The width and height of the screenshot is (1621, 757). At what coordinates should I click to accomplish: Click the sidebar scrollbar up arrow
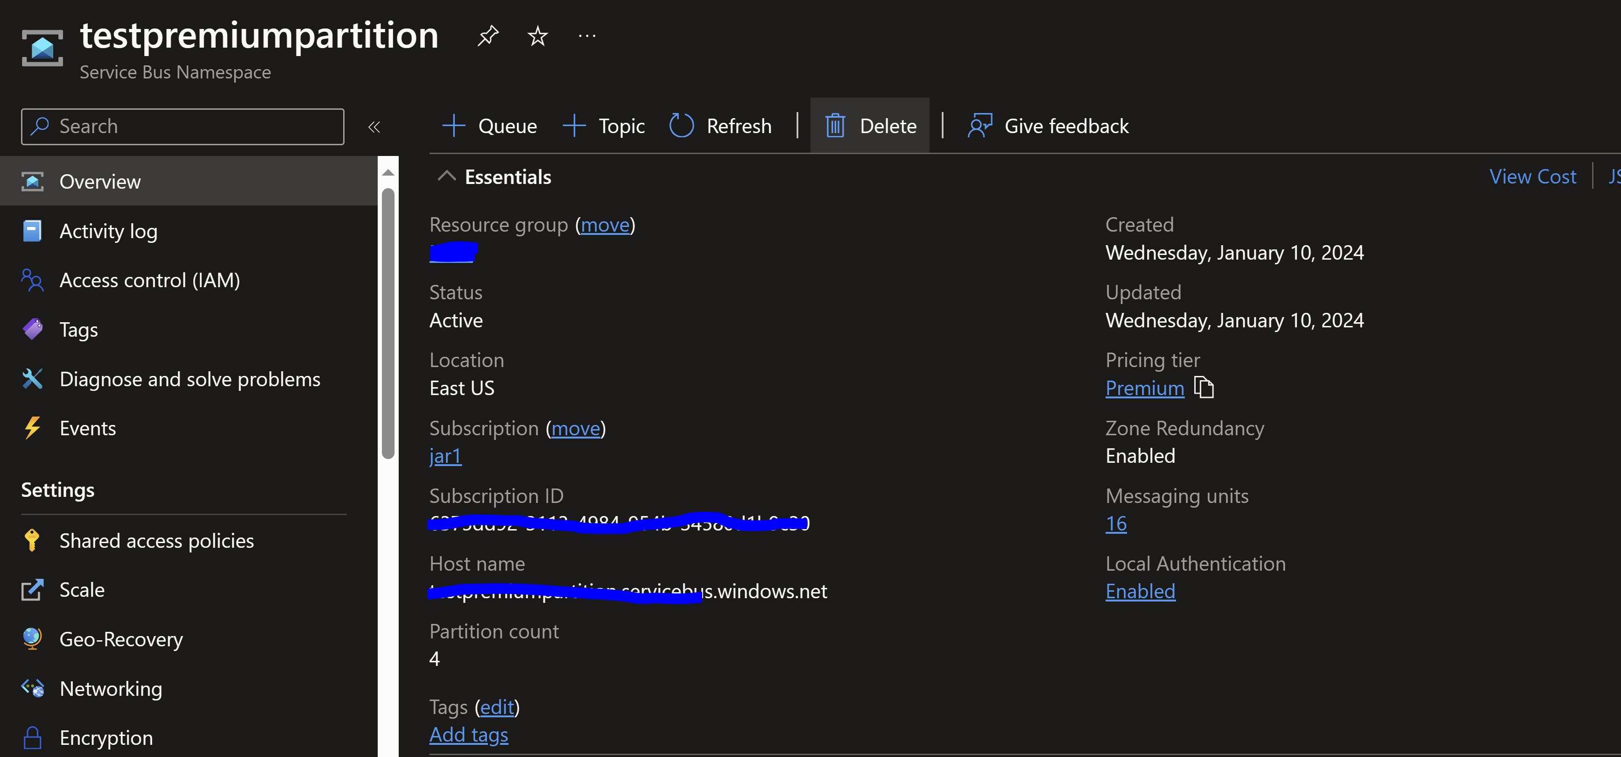(388, 172)
